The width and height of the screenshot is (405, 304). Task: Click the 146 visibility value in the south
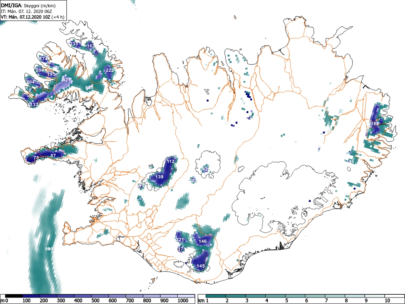tap(203, 241)
